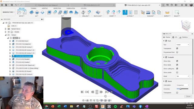Screen dimensions: 194x109
Task: Toggle the Tool section checkbox
Action: coord(166,41)
